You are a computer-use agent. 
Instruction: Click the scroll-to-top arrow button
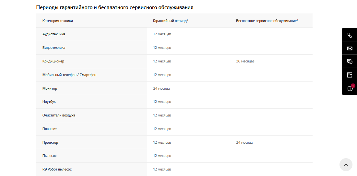(346, 165)
